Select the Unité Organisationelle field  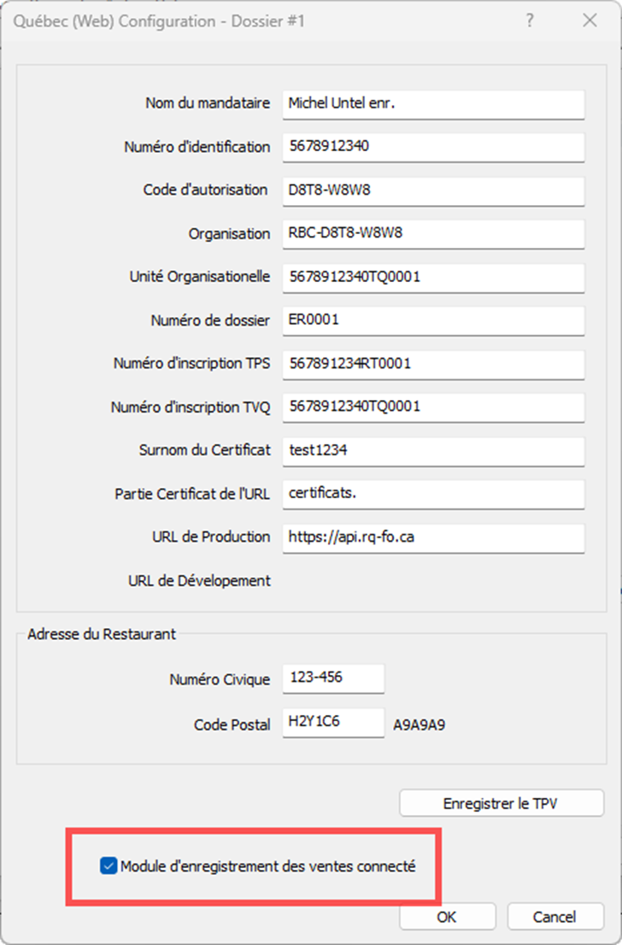tap(433, 278)
